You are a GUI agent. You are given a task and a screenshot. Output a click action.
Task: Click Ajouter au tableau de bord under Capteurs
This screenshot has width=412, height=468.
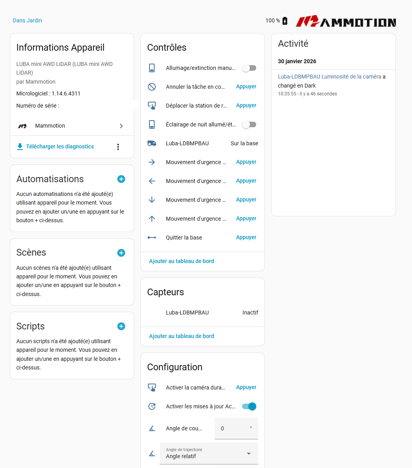point(181,336)
